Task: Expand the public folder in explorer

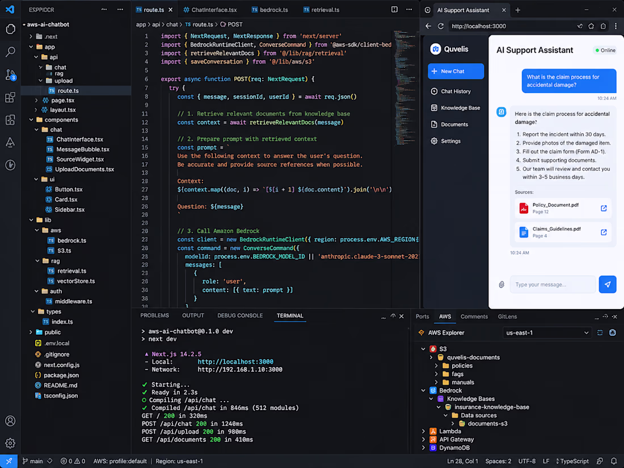Action: tap(31, 332)
